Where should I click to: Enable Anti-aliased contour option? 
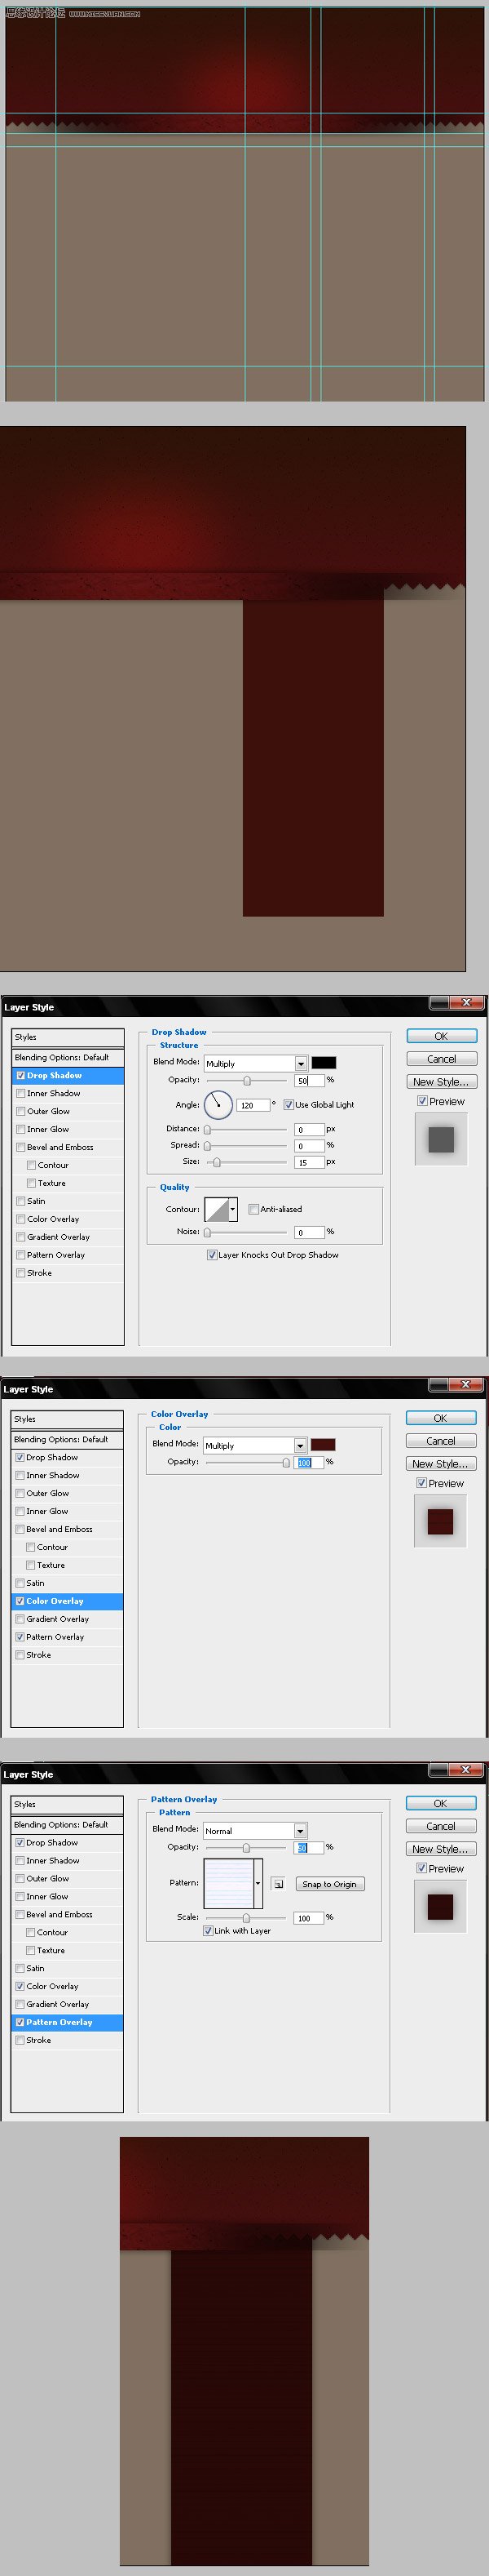(253, 1209)
